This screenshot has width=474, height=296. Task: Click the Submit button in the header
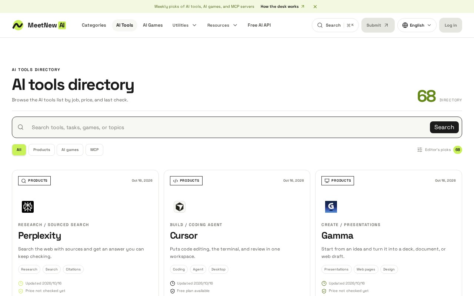click(x=378, y=25)
